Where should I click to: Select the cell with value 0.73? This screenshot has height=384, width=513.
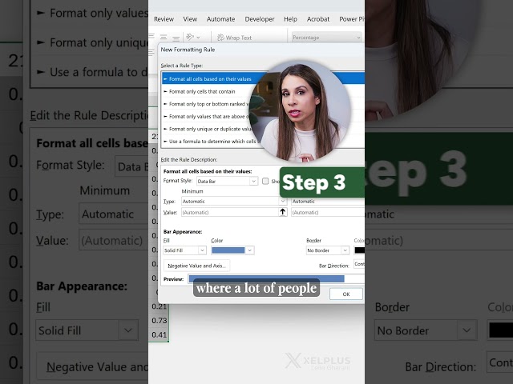click(160, 321)
